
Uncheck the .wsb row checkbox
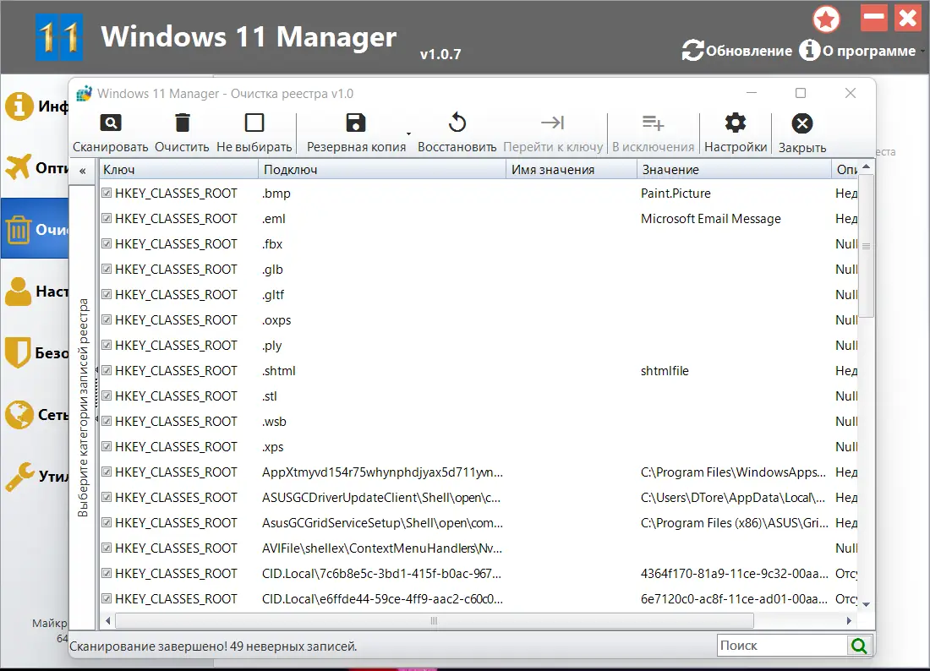coord(107,421)
